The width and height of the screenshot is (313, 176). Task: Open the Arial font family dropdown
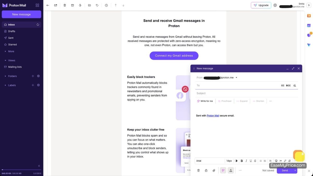click(x=210, y=161)
